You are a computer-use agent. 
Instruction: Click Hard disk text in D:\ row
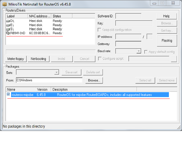coord(36,21)
